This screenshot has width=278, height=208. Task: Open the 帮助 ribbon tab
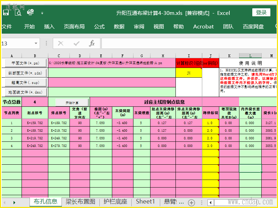click(179, 27)
